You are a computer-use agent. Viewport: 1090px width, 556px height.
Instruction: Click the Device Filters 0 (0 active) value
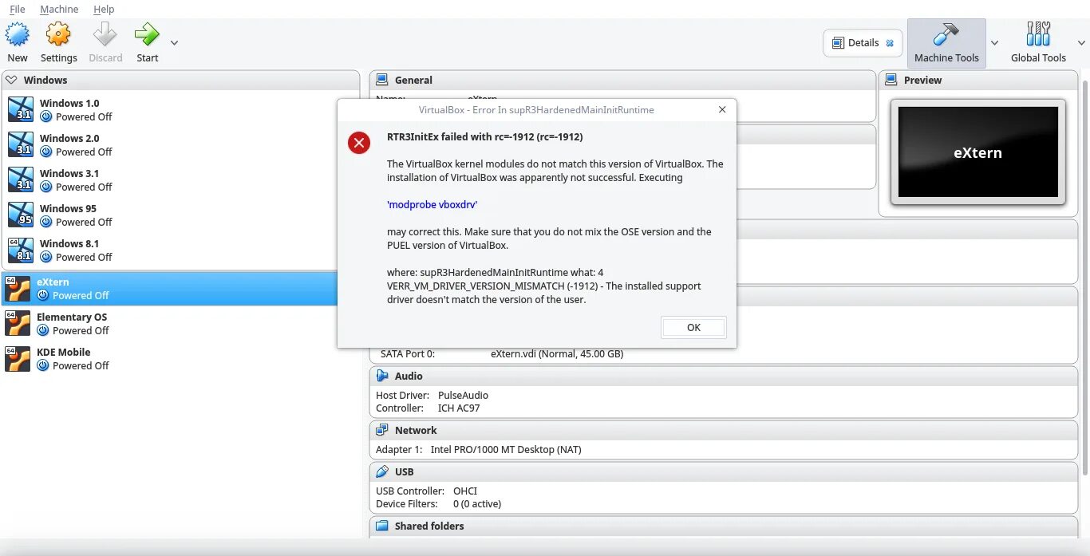coord(477,503)
